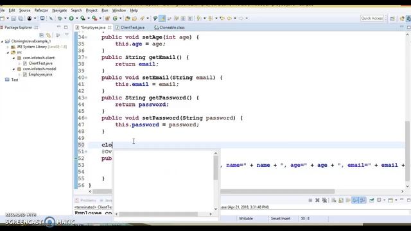Open the Refactor menu
Screen dimensions: 411x231
(x=41, y=10)
